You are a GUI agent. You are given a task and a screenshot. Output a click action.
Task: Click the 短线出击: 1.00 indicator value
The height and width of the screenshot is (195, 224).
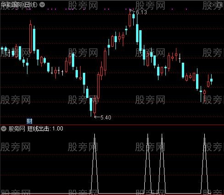pos(45,129)
